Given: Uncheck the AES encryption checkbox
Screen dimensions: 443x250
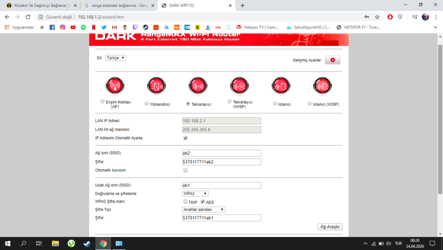Looking at the screenshot, I should pyautogui.click(x=203, y=202).
